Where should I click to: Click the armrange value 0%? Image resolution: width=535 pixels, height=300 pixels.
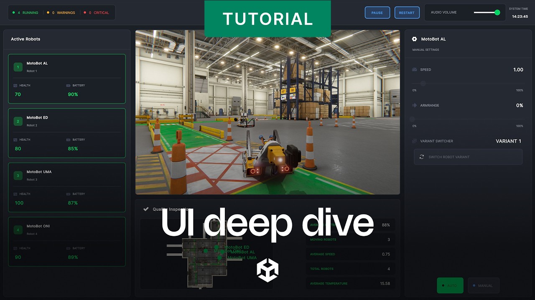520,105
